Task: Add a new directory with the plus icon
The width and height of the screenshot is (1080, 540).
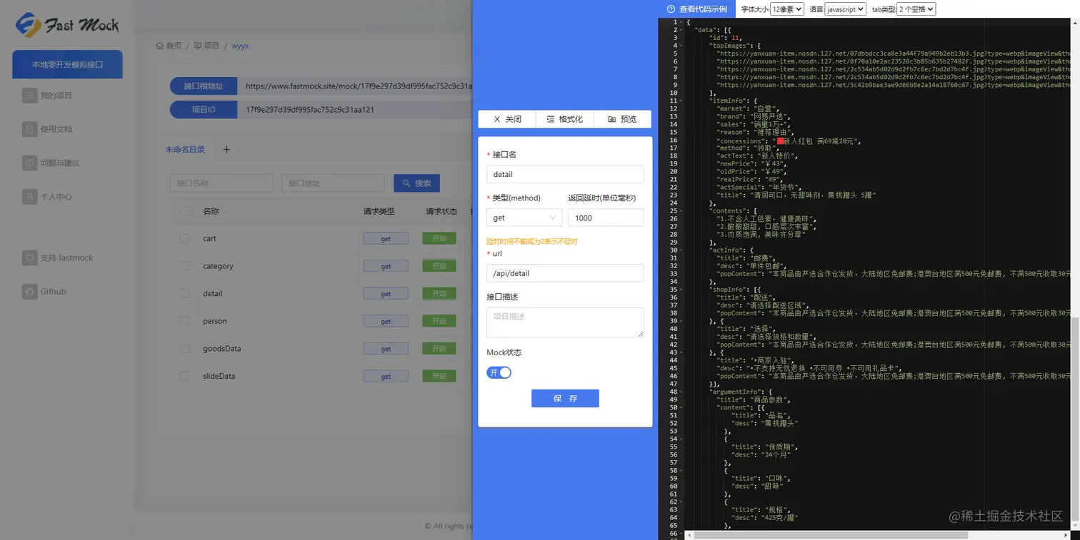Action: [226, 150]
